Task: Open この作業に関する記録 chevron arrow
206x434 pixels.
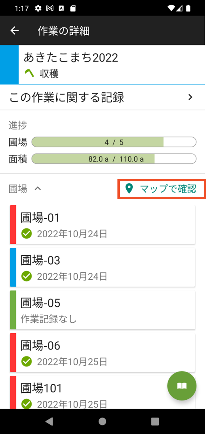Action: [x=190, y=97]
